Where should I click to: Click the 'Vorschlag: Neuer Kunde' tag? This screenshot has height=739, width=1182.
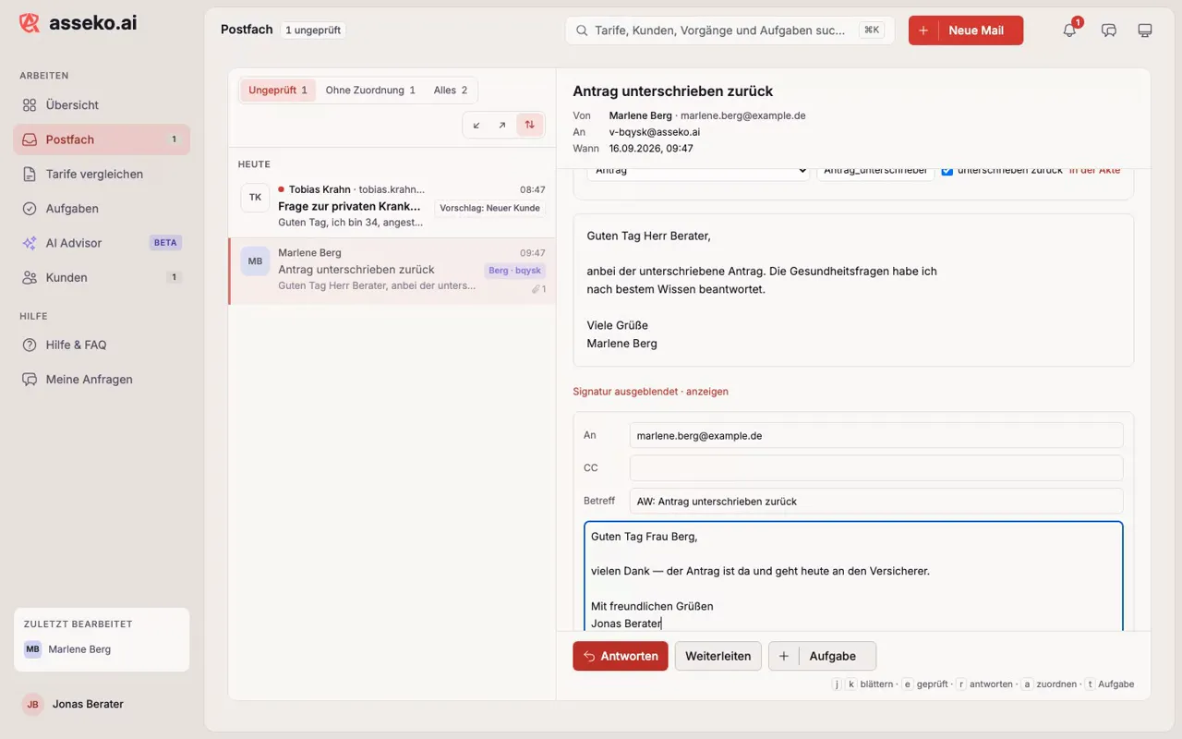pyautogui.click(x=489, y=208)
